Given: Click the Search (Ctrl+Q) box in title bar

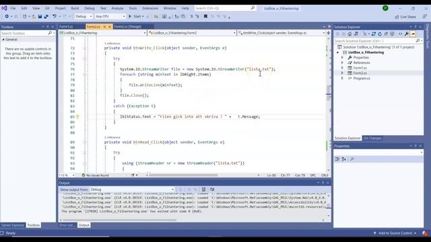Looking at the screenshot, I should click(x=225, y=8).
